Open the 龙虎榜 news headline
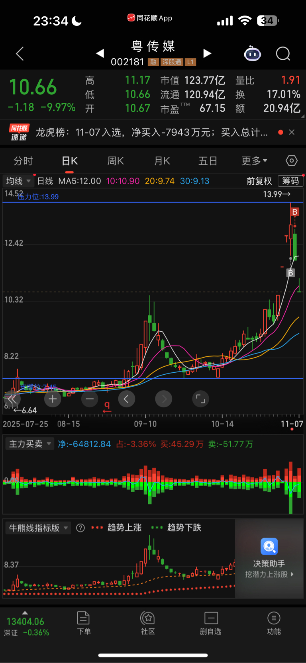306x663 pixels. tap(152, 132)
